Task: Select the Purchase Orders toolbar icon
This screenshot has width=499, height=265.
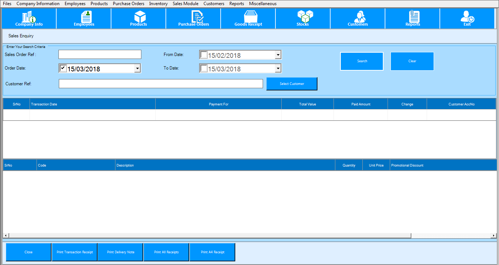Action: (x=194, y=18)
